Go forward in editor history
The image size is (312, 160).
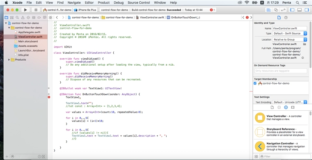(63, 18)
